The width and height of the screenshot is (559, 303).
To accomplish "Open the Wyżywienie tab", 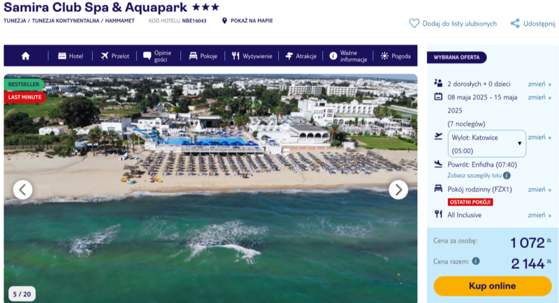I will coord(252,56).
